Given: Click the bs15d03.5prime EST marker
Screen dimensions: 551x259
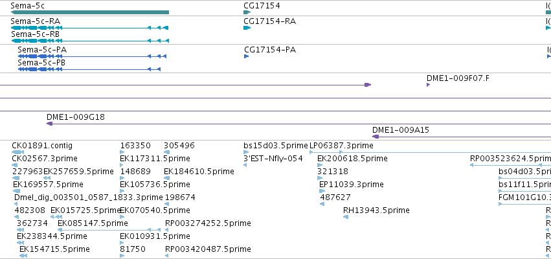Looking at the screenshot, I should pos(246,152).
